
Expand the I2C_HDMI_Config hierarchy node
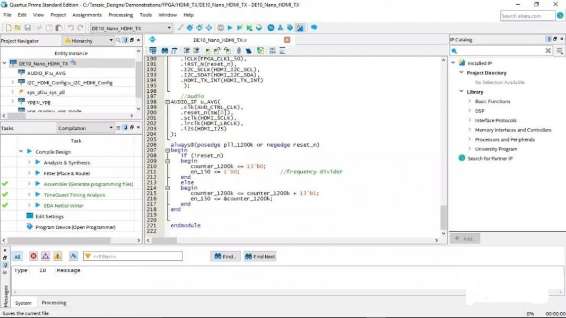pyautogui.click(x=13, y=83)
